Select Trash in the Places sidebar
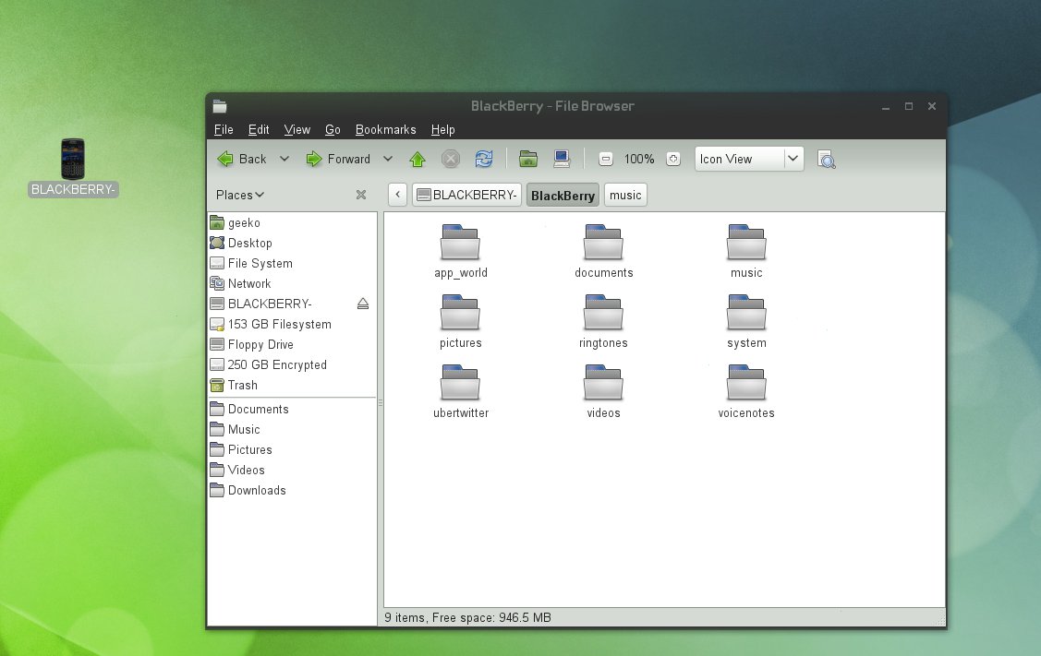1041x656 pixels. (x=242, y=386)
